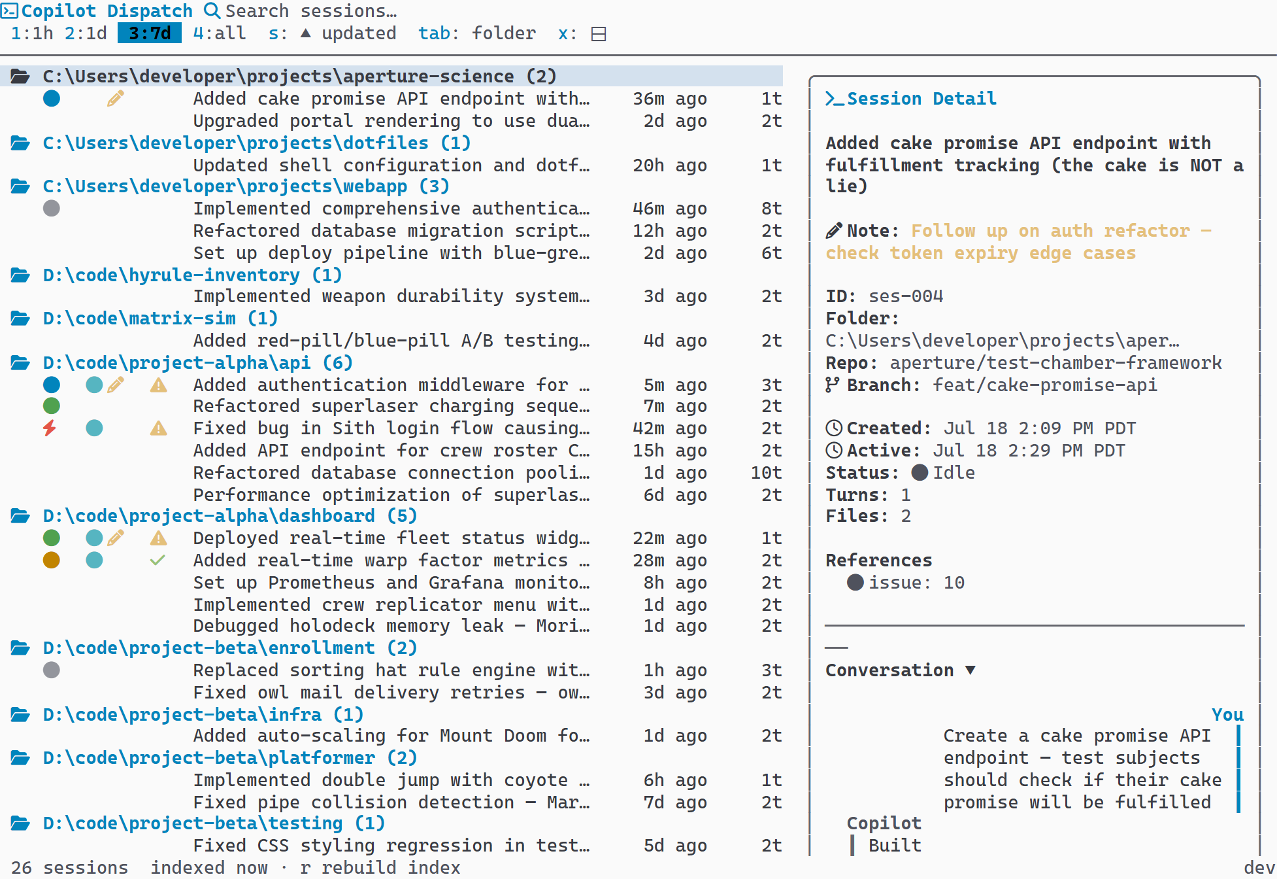This screenshot has width=1277, height=879.
Task: Click the note pencil icon in Session Detail
Action: click(x=834, y=231)
